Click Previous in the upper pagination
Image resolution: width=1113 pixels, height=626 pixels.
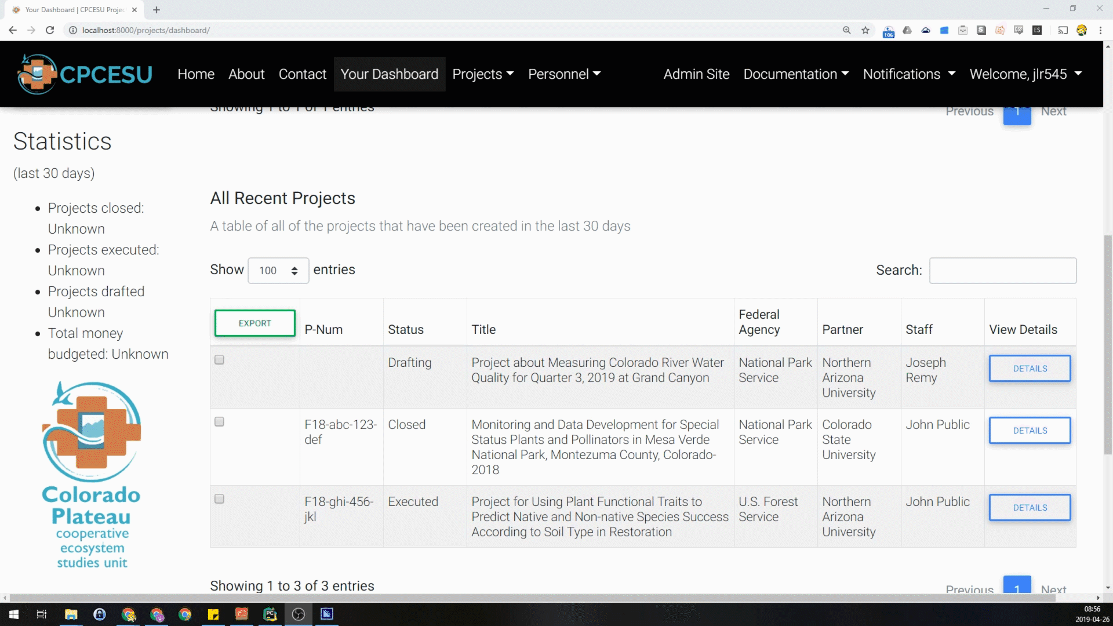[x=969, y=112]
